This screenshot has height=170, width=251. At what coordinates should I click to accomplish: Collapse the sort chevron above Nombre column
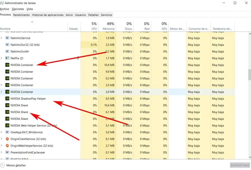tap(32, 22)
